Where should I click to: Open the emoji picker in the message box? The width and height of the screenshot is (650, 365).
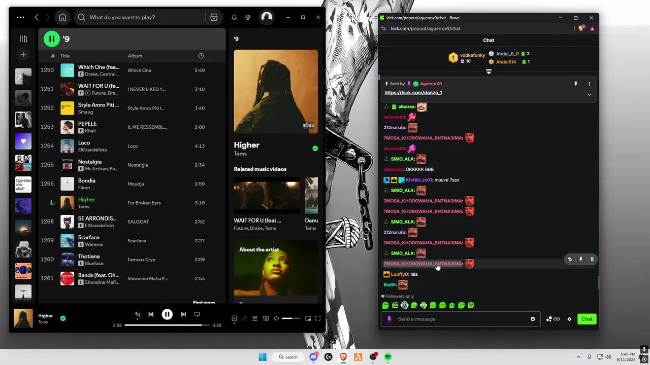click(533, 319)
